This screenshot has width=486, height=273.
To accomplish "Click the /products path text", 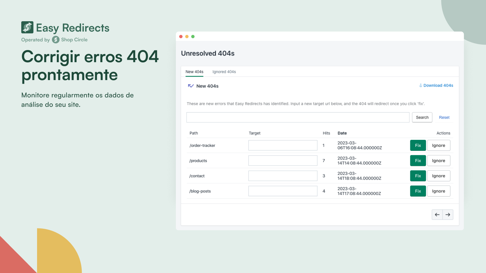I will coord(198,161).
